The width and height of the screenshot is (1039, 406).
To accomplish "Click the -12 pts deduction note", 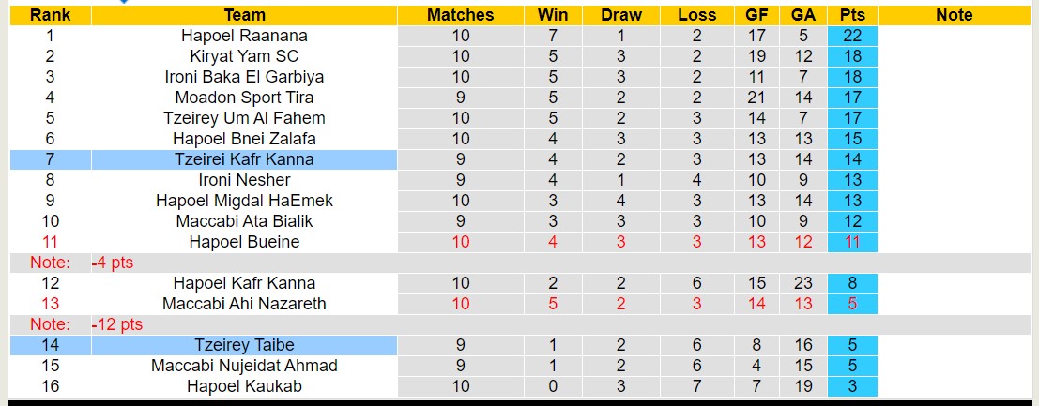I will pyautogui.click(x=116, y=324).
